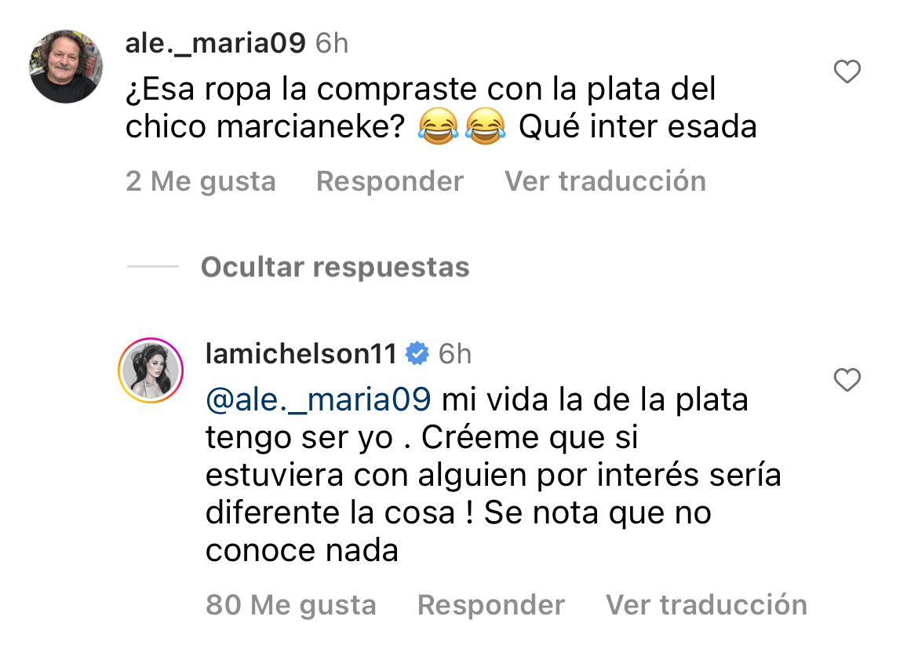Open the @ale._maria09 mention in the reply
The width and height of the screenshot is (918, 660).
(x=318, y=400)
